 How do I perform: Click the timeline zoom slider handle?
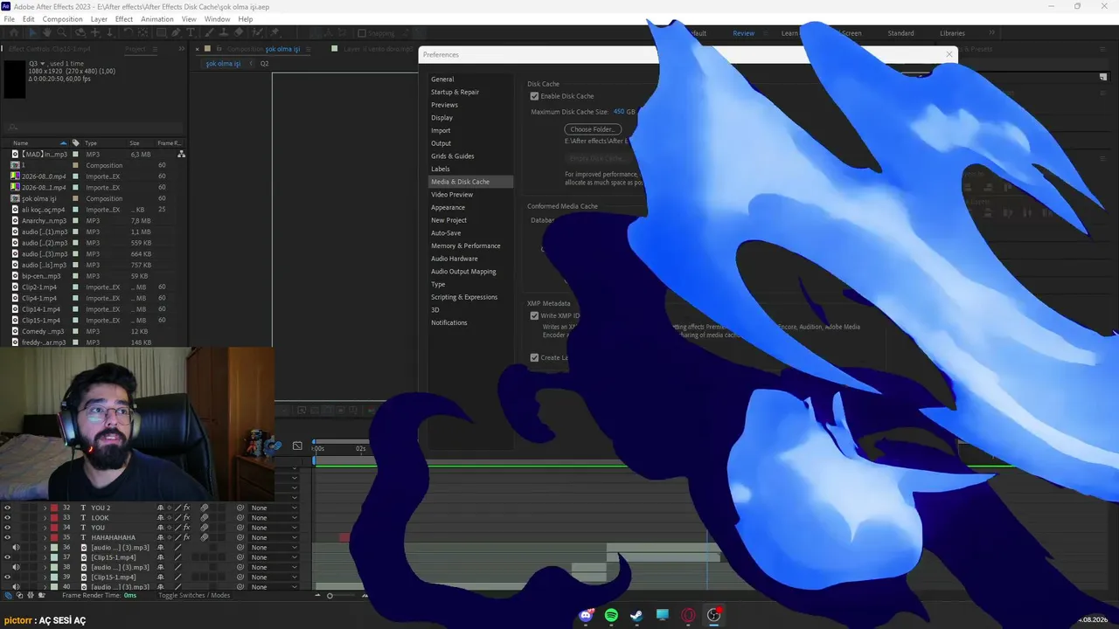pos(330,596)
